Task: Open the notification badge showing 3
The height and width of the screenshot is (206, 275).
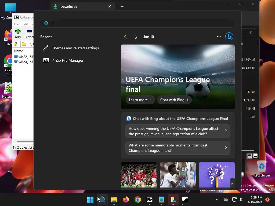Action: pyautogui.click(x=267, y=200)
